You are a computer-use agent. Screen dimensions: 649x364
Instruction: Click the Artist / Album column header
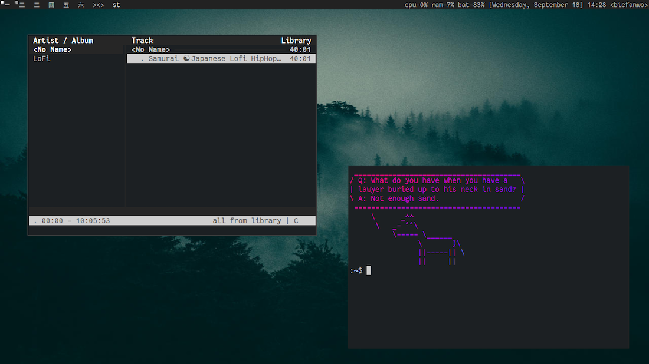tap(63, 41)
